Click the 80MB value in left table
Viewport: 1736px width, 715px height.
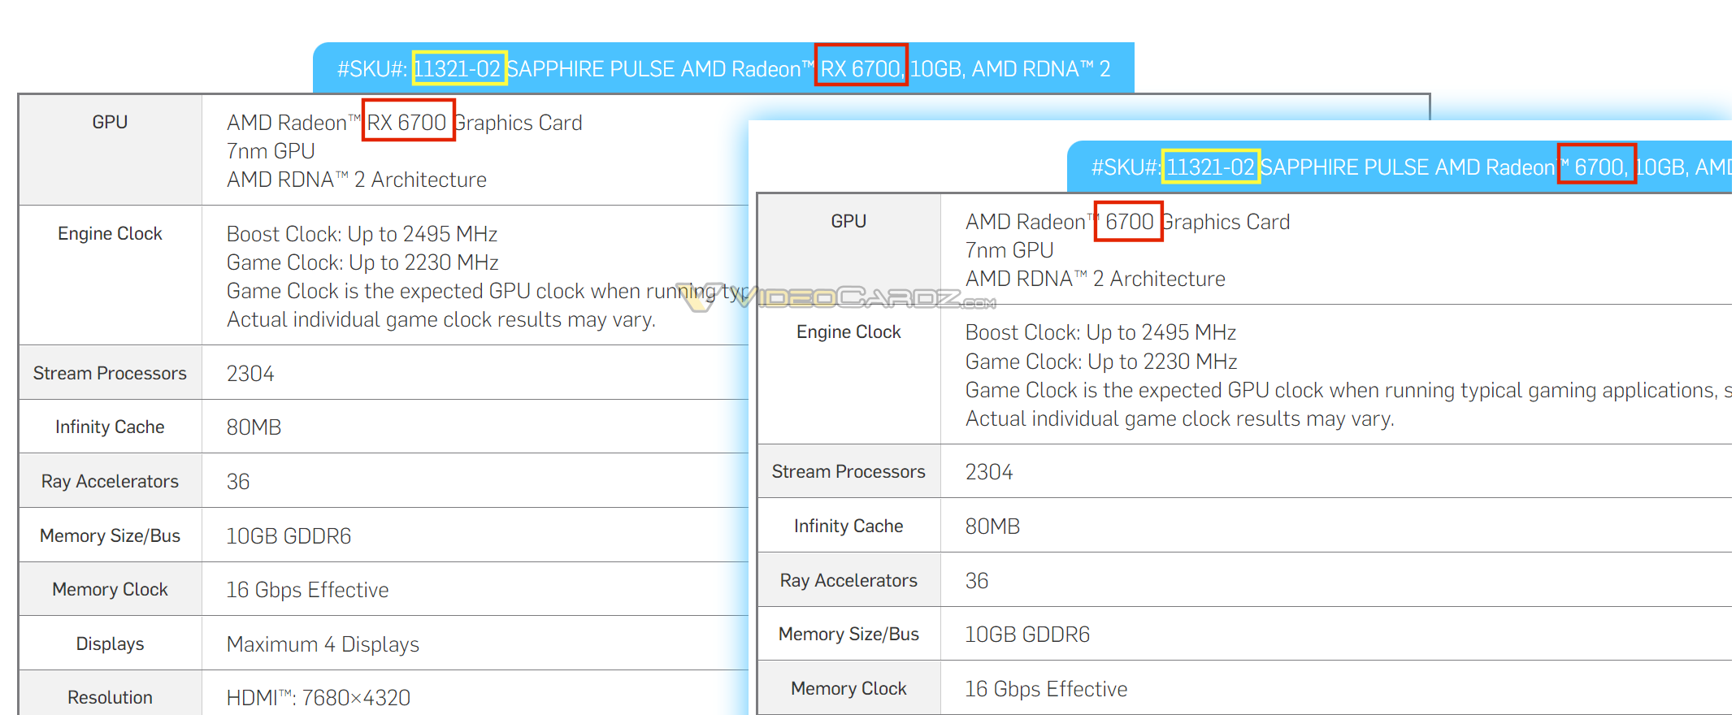(x=254, y=427)
